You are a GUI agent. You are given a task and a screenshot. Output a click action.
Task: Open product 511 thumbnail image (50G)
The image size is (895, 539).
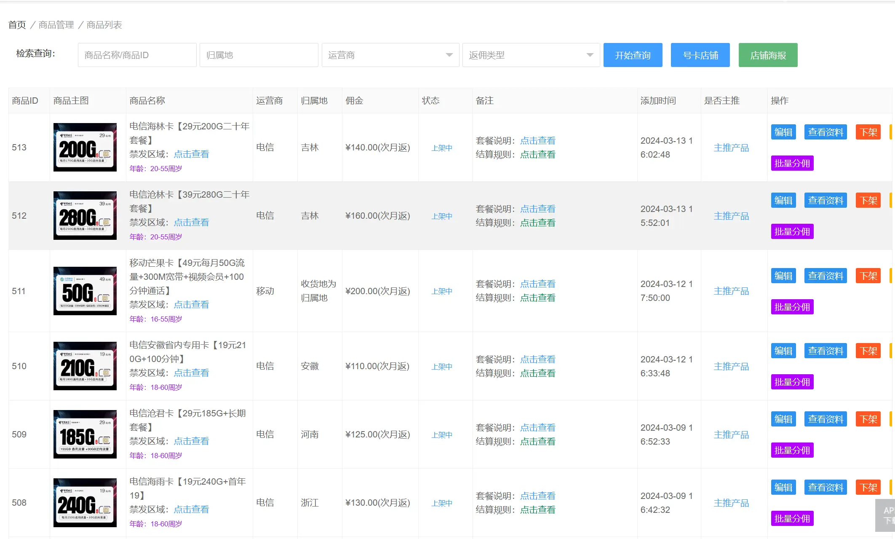click(85, 291)
